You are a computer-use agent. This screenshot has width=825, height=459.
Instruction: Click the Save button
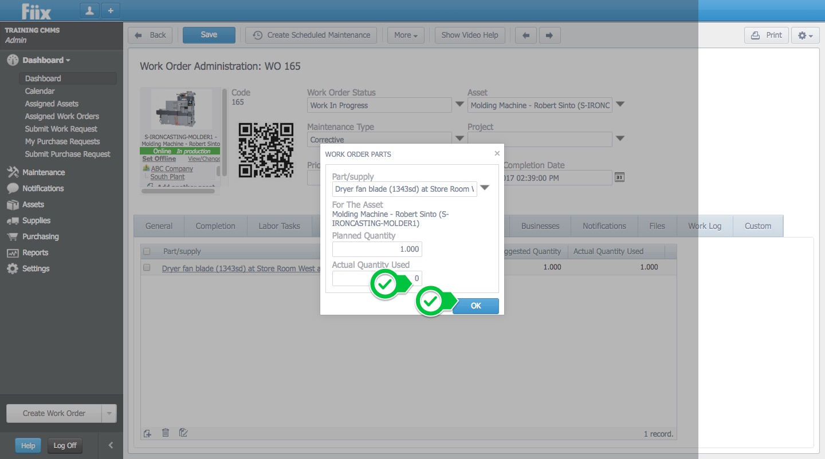(209, 35)
